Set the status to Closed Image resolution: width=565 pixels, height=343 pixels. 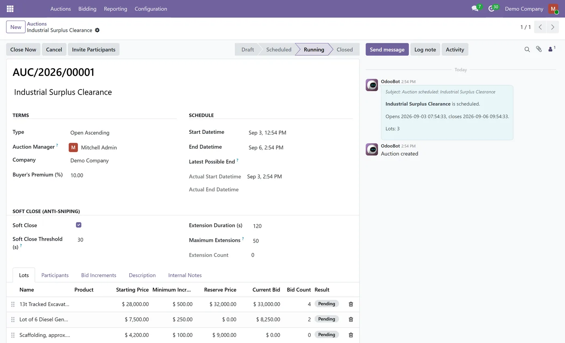pyautogui.click(x=344, y=50)
